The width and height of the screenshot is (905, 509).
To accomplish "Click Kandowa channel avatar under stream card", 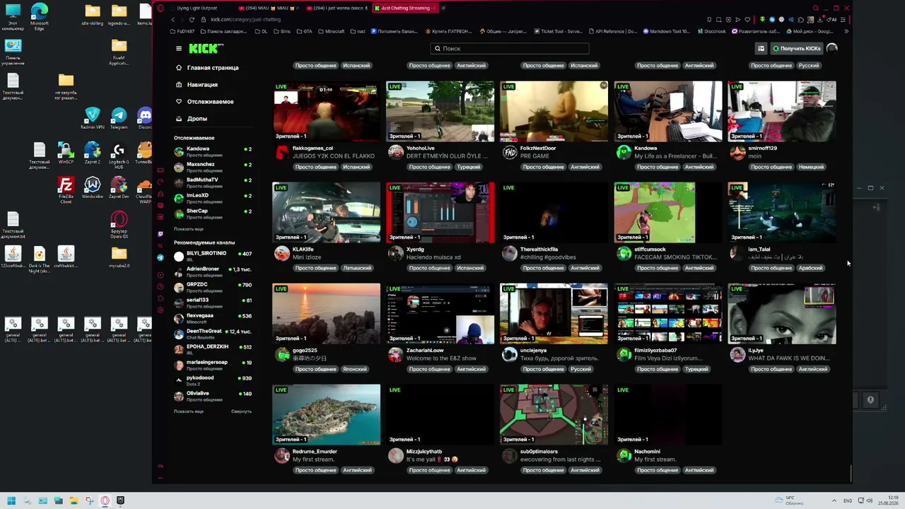I will point(624,153).
